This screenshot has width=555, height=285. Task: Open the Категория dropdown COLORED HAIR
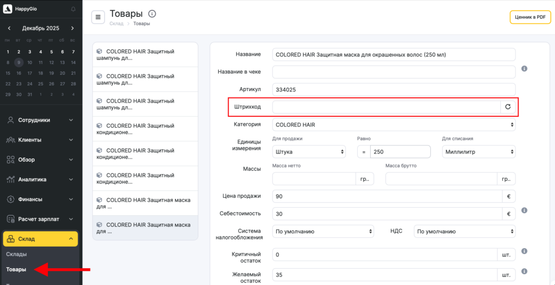click(393, 125)
